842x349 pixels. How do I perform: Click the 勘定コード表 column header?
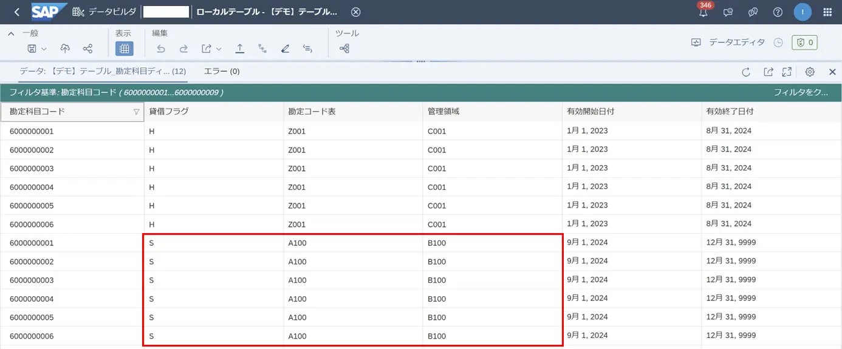click(353, 112)
